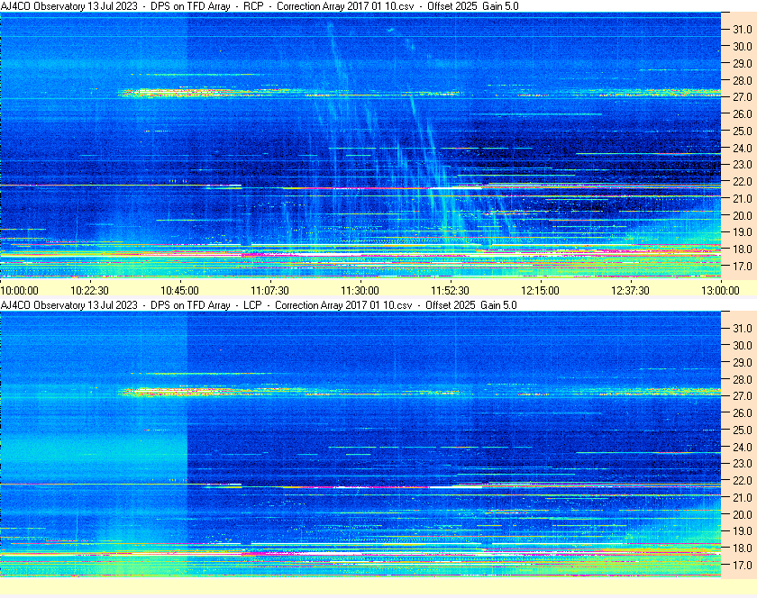Viewport: 757px width, 598px height.
Task: Click the 12:37:30 time axis label
Action: (630, 291)
